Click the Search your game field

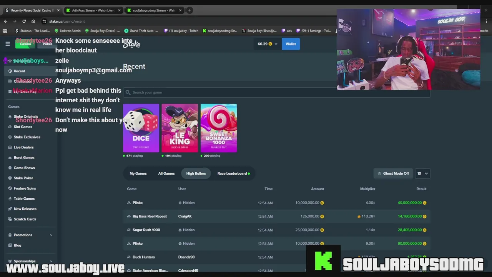coord(276,92)
